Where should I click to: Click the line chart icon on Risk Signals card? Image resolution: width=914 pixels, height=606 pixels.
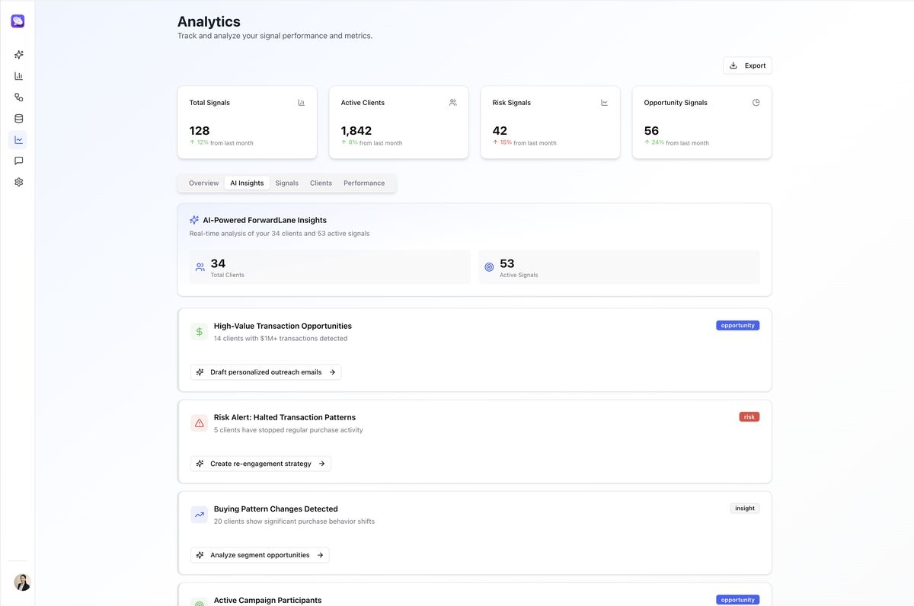click(x=604, y=102)
